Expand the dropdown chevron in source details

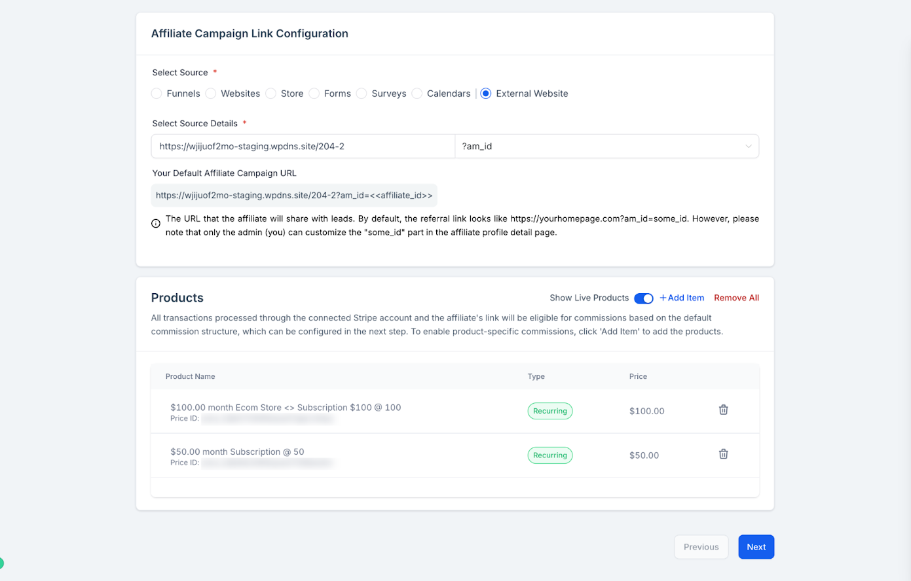(x=748, y=147)
